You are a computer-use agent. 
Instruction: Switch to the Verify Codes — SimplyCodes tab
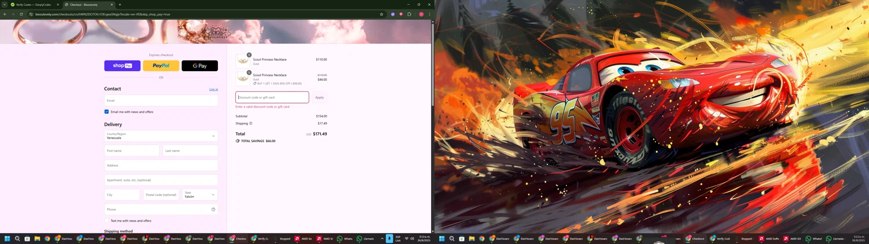pyautogui.click(x=34, y=5)
